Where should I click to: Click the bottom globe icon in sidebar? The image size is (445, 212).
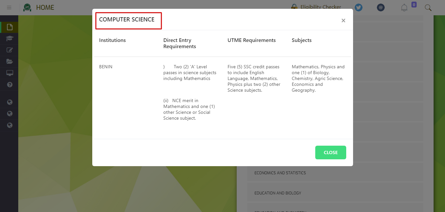9,125
